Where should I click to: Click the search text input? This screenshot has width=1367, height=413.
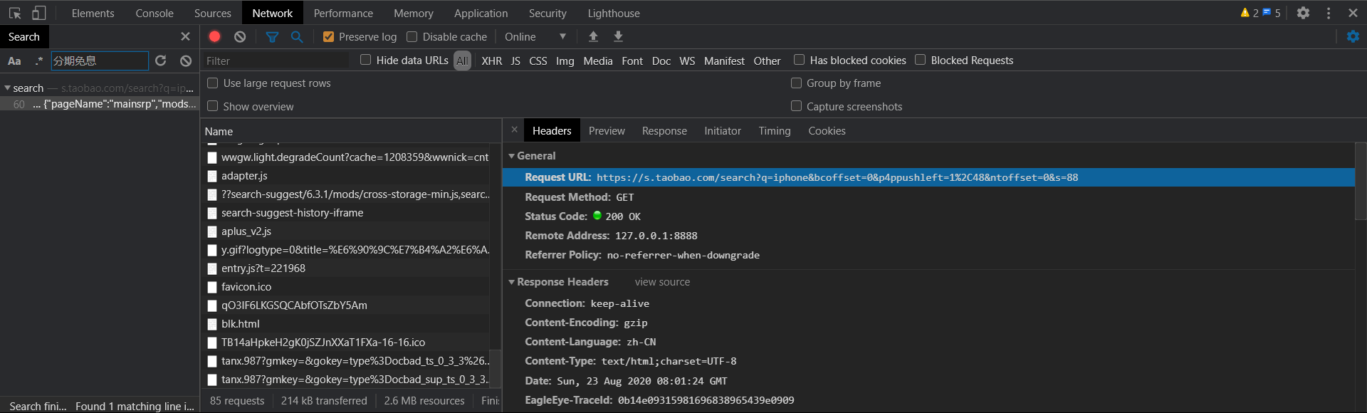[100, 61]
